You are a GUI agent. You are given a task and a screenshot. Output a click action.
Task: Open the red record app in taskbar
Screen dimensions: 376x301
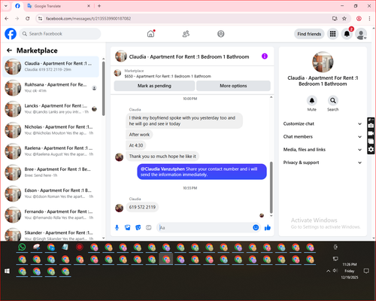click(80, 248)
